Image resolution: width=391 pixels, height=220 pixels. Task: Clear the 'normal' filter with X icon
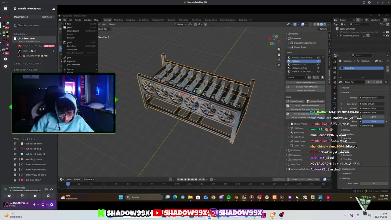click(x=305, y=77)
